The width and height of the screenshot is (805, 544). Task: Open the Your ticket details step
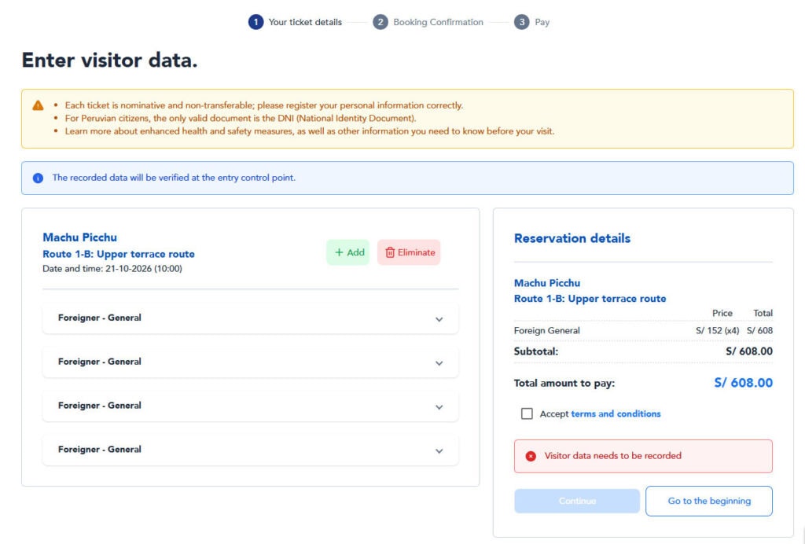(305, 22)
